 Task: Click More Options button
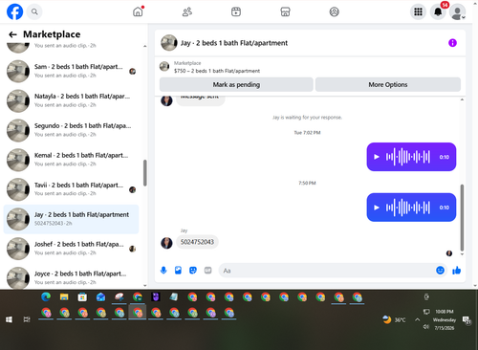pos(388,84)
